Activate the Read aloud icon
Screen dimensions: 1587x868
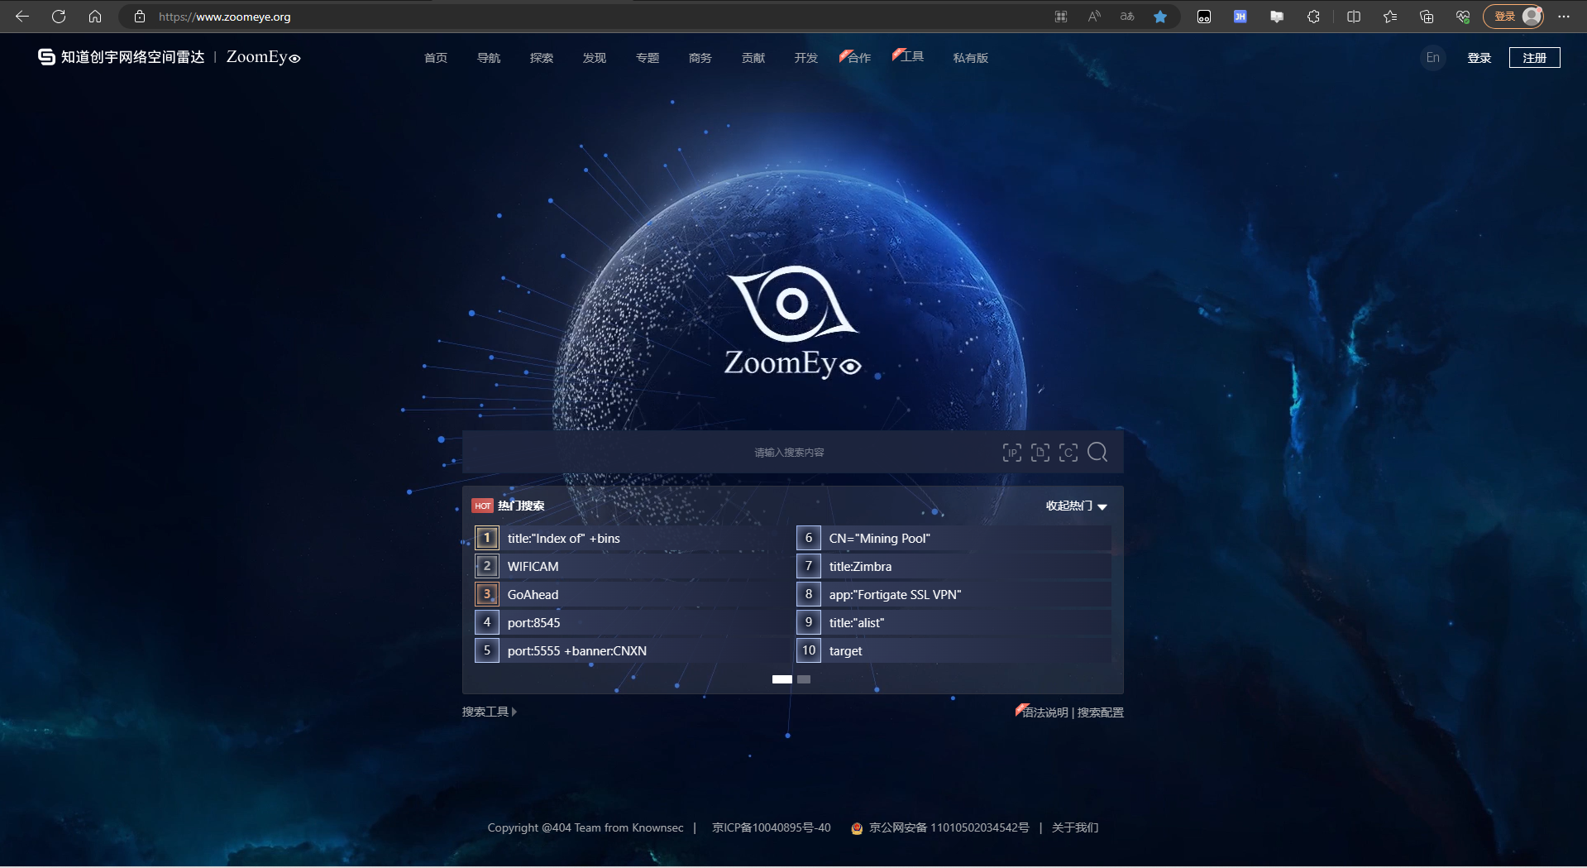point(1094,17)
